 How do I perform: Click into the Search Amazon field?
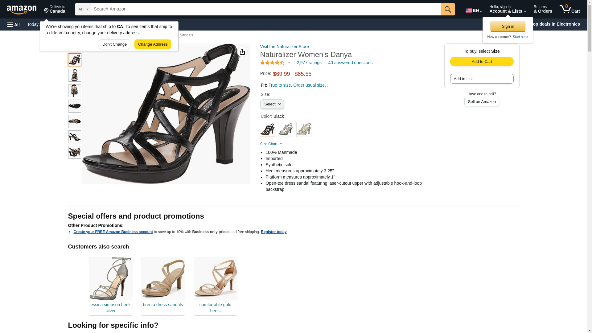[266, 9]
